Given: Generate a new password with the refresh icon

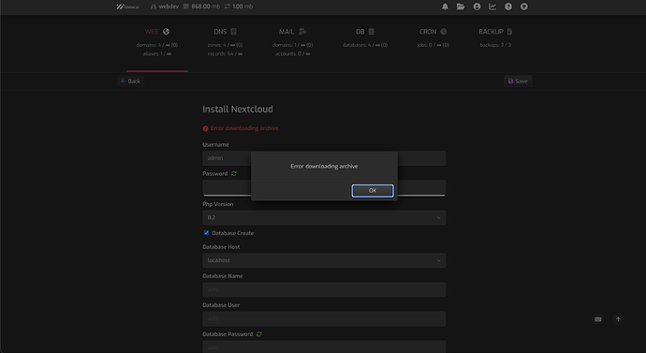Looking at the screenshot, I should [234, 174].
